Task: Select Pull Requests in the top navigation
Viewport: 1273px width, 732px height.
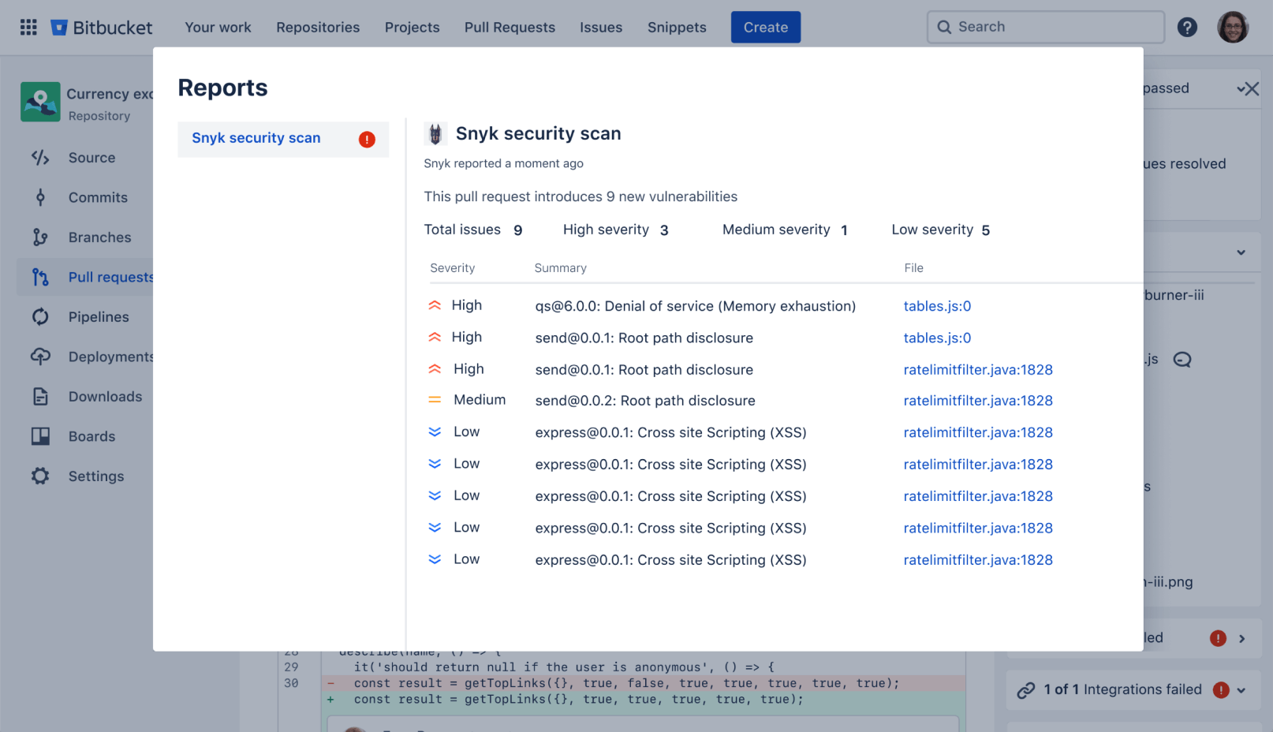Action: [510, 27]
